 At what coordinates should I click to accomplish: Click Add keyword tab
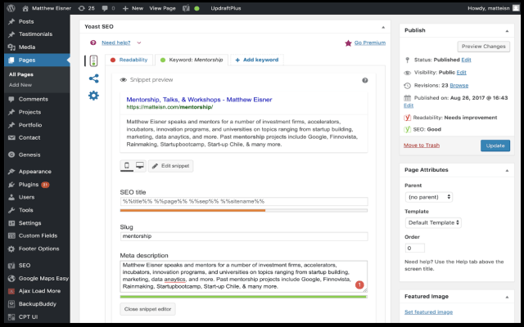256,60
